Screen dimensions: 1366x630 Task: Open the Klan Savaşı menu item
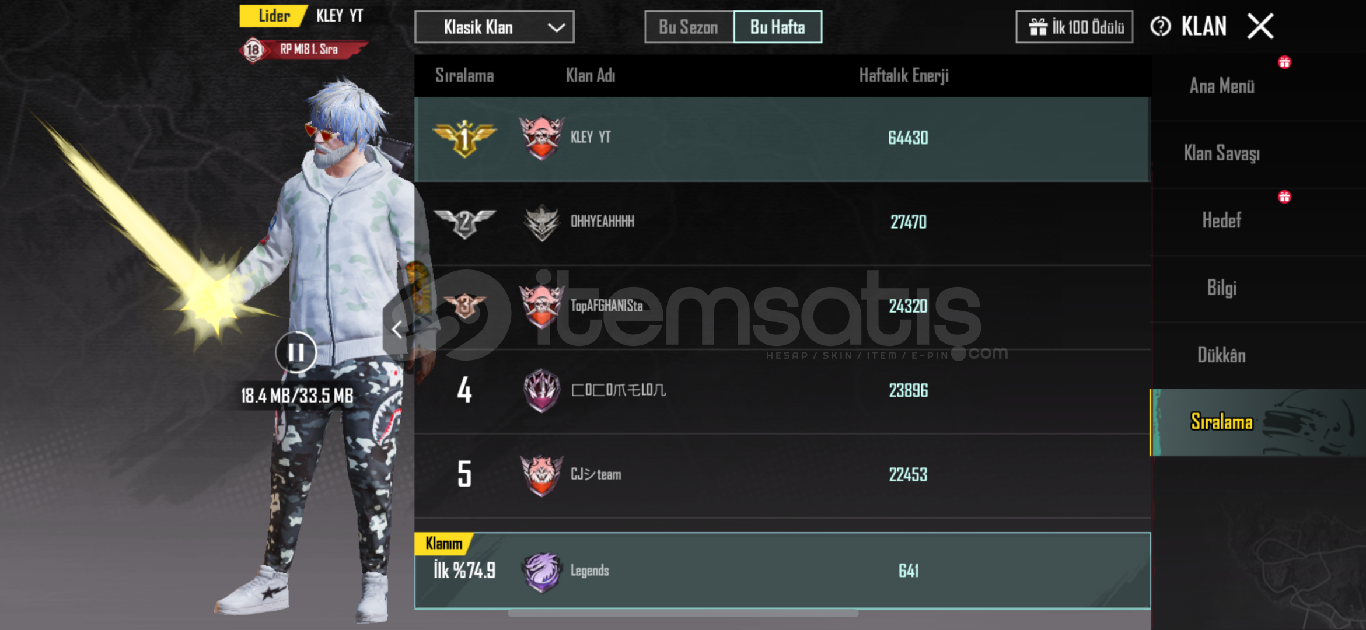click(1221, 153)
